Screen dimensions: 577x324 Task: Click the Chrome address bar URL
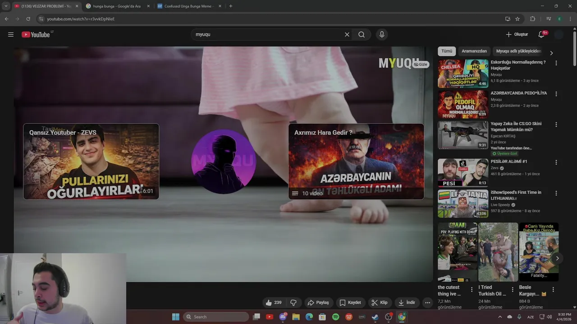pyautogui.click(x=81, y=19)
